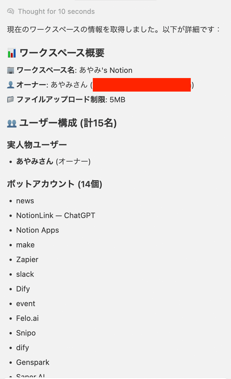This screenshot has width=231, height=379.
Task: Select the "Felo.ai" list item
Action: (x=28, y=318)
